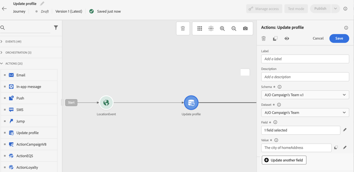Click the 'Draft' status label
354x172 pixels.
point(45,11)
